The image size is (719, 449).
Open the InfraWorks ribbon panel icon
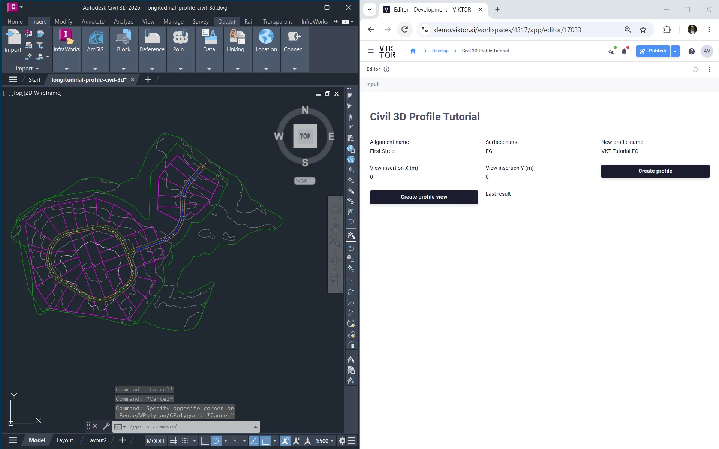66,37
